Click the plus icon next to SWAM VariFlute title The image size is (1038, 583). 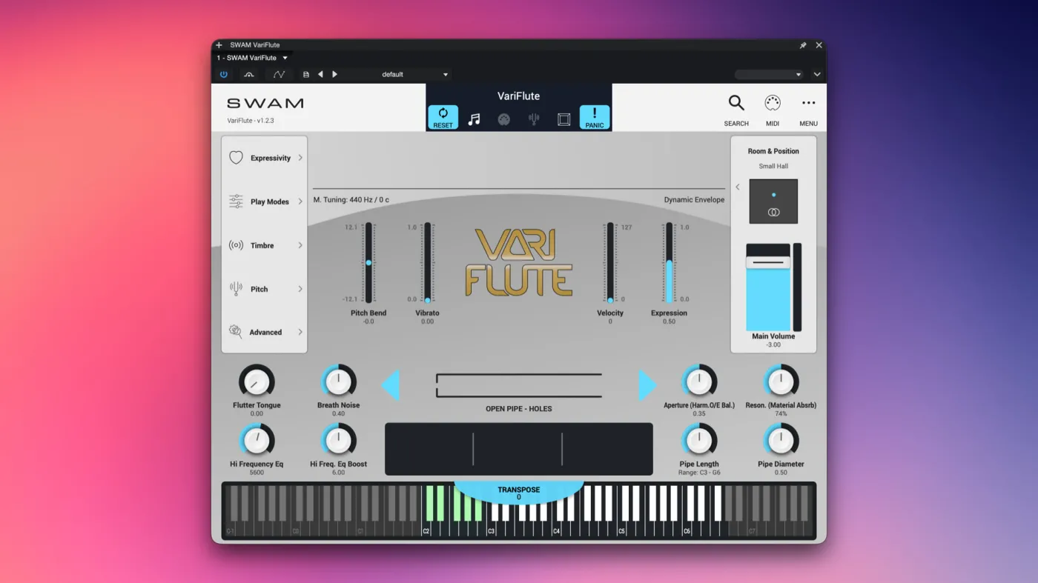coord(219,45)
